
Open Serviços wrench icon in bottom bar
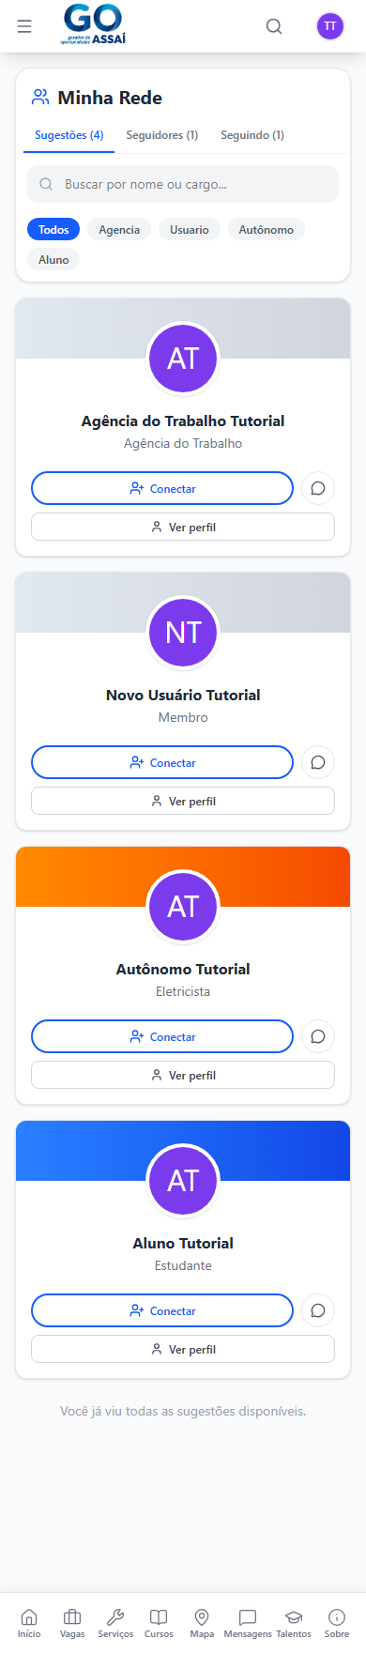click(115, 1623)
